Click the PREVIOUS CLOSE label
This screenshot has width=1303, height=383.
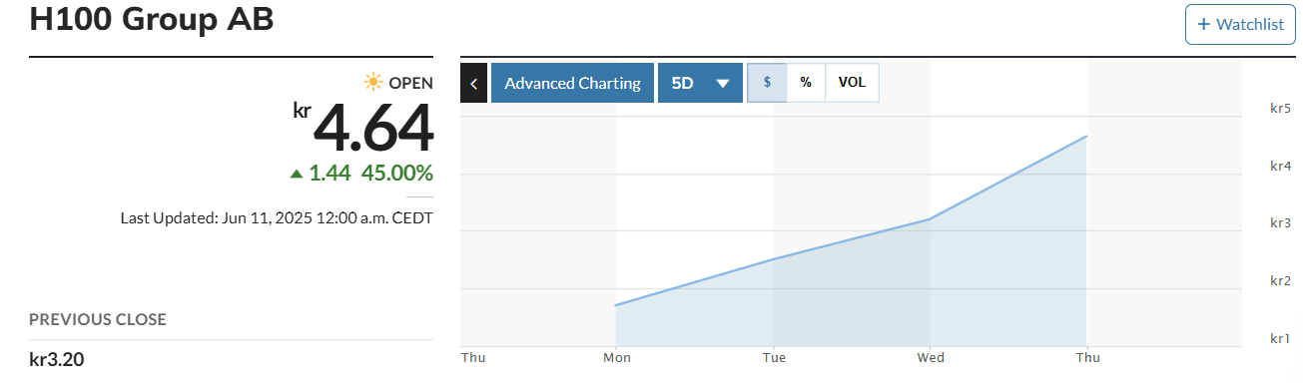point(98,319)
